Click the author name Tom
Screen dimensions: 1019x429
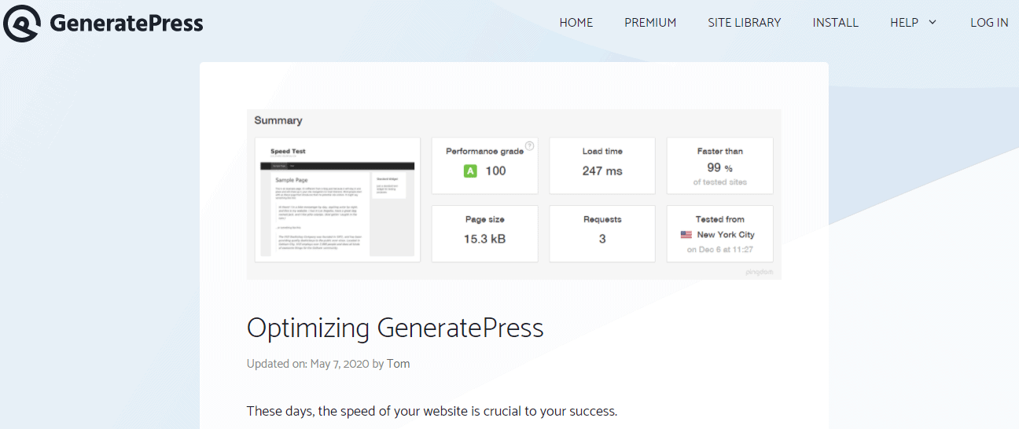click(x=398, y=364)
